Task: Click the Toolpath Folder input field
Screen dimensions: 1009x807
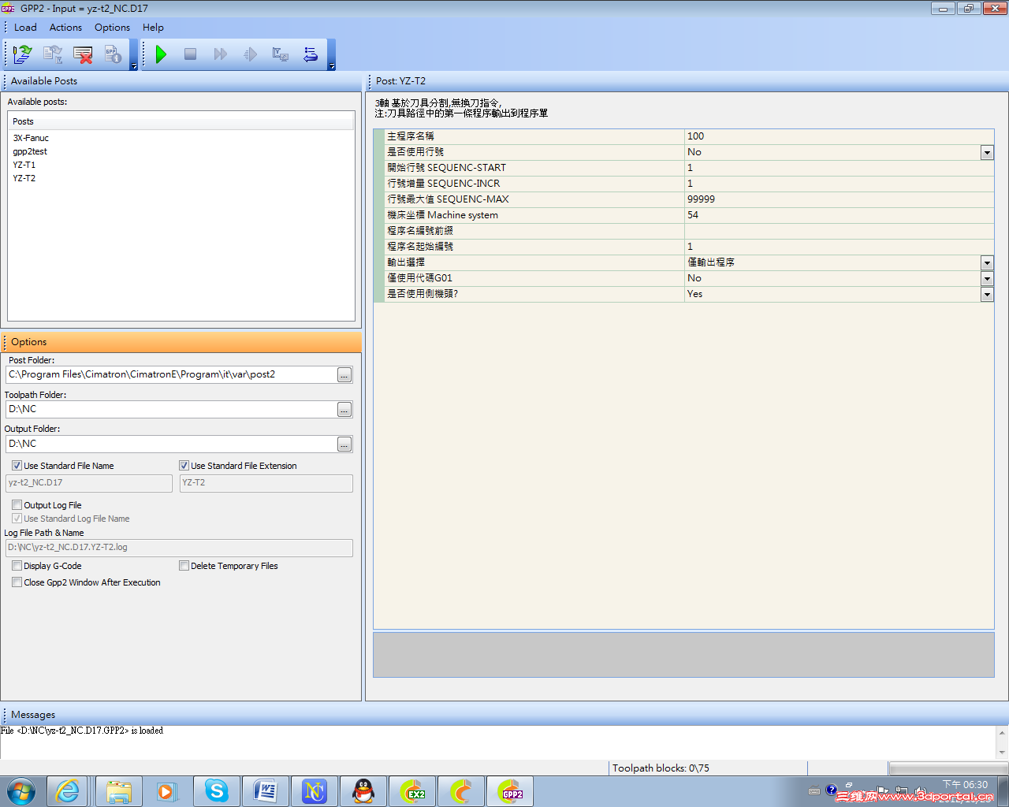Action: pos(171,409)
